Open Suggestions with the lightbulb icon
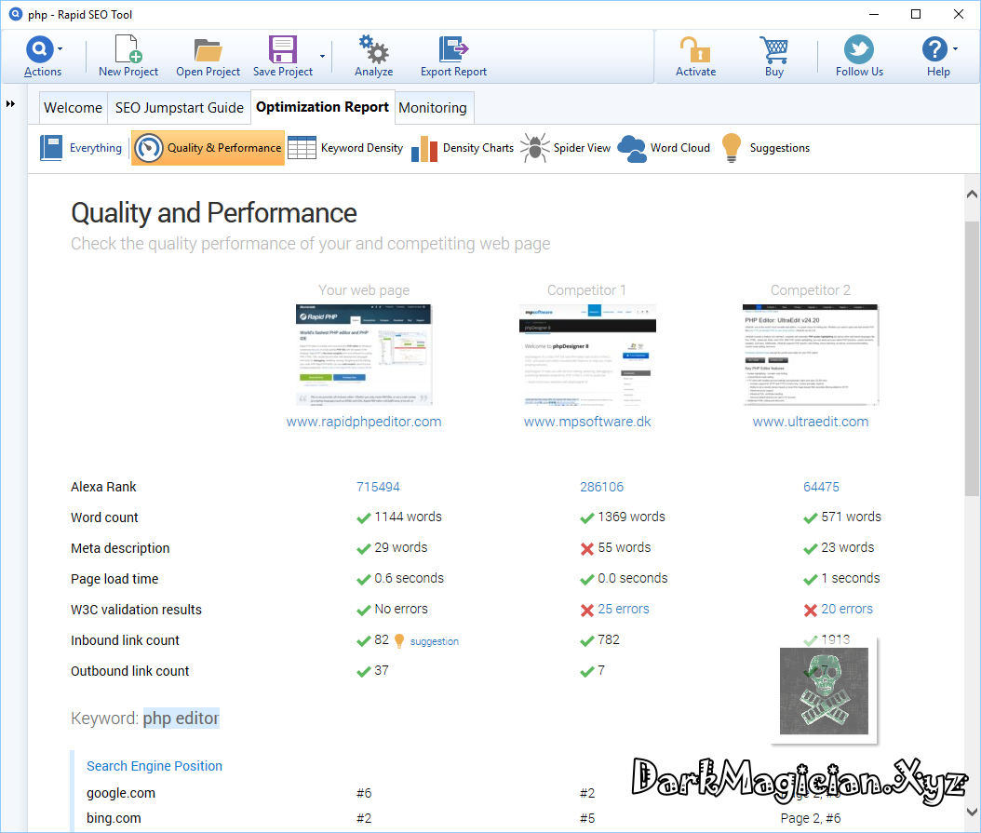 (765, 148)
